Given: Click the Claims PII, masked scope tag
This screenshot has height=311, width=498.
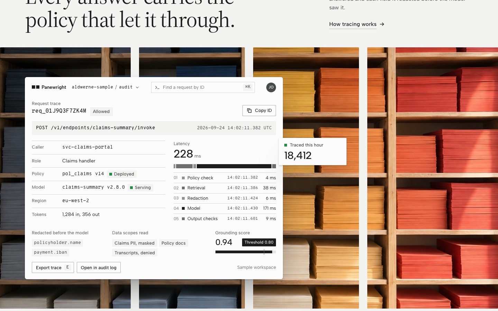Looking at the screenshot, I should coord(135,243).
